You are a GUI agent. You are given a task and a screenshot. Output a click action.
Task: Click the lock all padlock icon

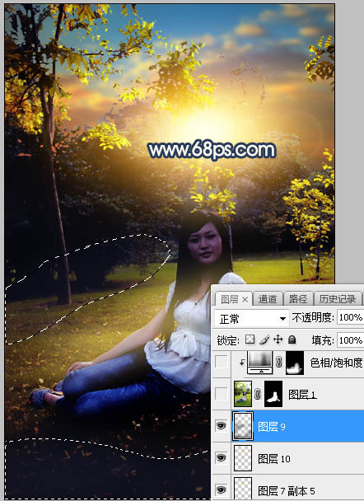(292, 339)
